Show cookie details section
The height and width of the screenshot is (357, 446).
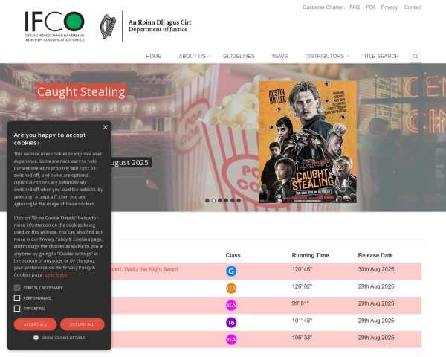[x=59, y=338]
